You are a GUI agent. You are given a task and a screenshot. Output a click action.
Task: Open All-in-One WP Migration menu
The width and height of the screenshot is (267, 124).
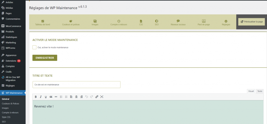click(13, 79)
